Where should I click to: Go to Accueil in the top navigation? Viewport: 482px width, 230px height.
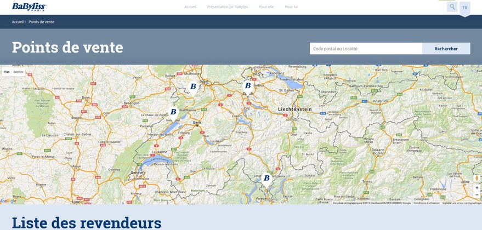[x=190, y=7]
